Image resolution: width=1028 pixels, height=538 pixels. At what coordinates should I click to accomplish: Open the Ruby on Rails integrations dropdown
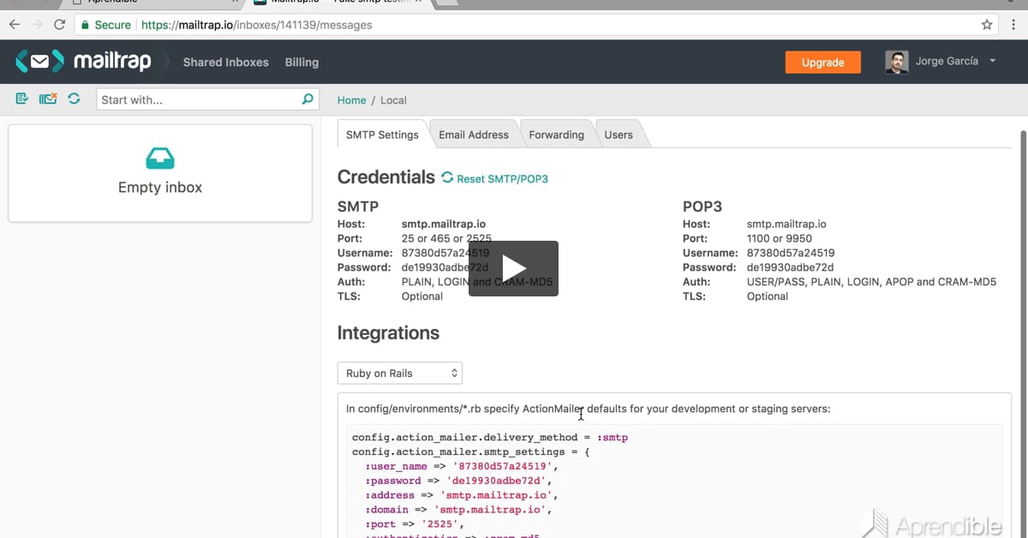[x=400, y=374]
